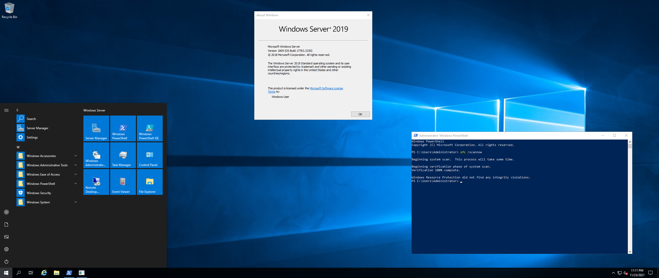Viewport: 659px width, 278px height.
Task: Show hidden icons in the system tray
Action: (x=613, y=273)
